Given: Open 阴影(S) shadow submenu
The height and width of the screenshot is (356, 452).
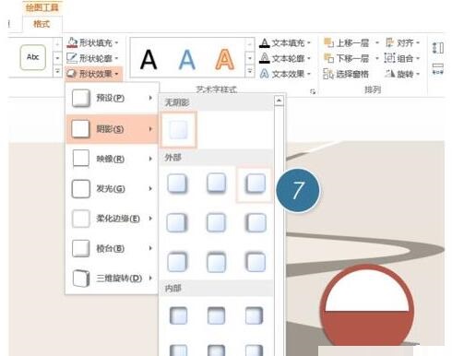Looking at the screenshot, I should (112, 129).
